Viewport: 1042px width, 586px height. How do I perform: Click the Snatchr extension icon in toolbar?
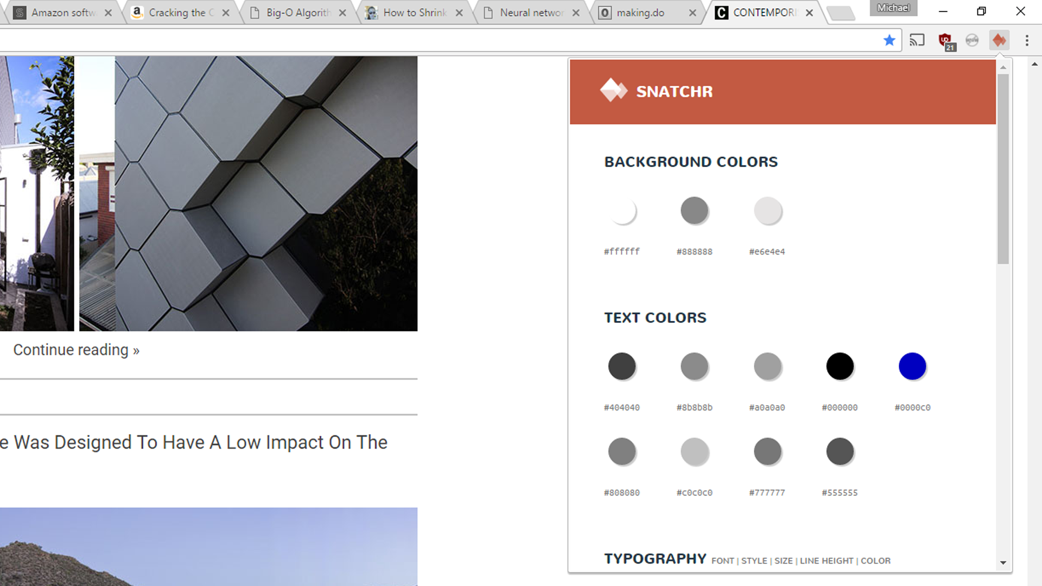[999, 40]
